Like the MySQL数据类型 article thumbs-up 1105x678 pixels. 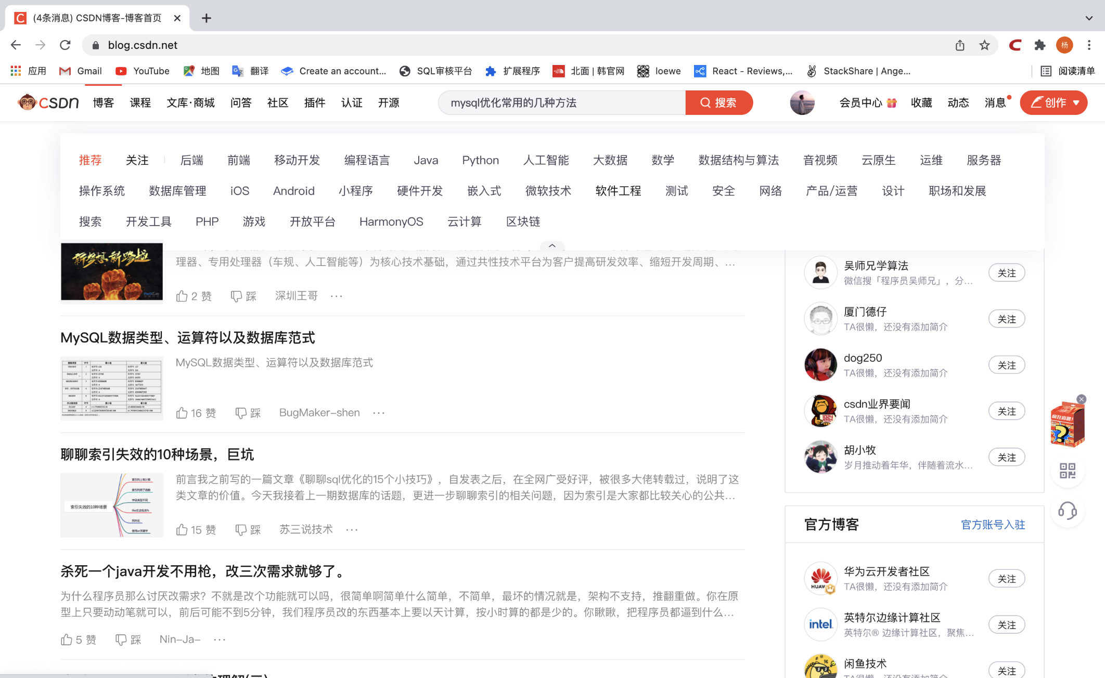point(182,413)
